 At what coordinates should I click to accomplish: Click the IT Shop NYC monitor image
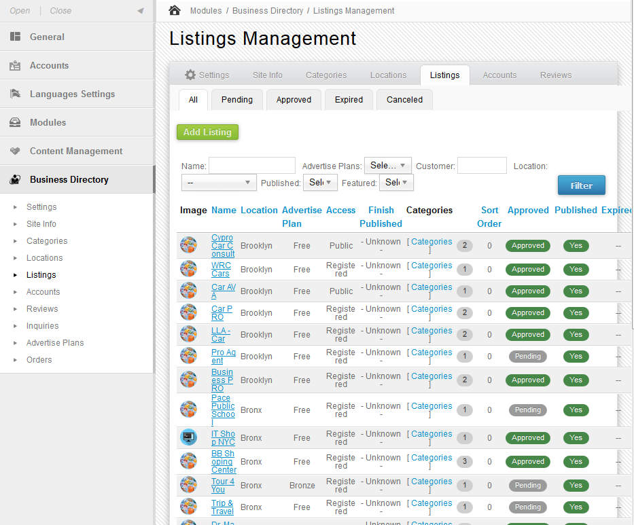[x=188, y=437]
